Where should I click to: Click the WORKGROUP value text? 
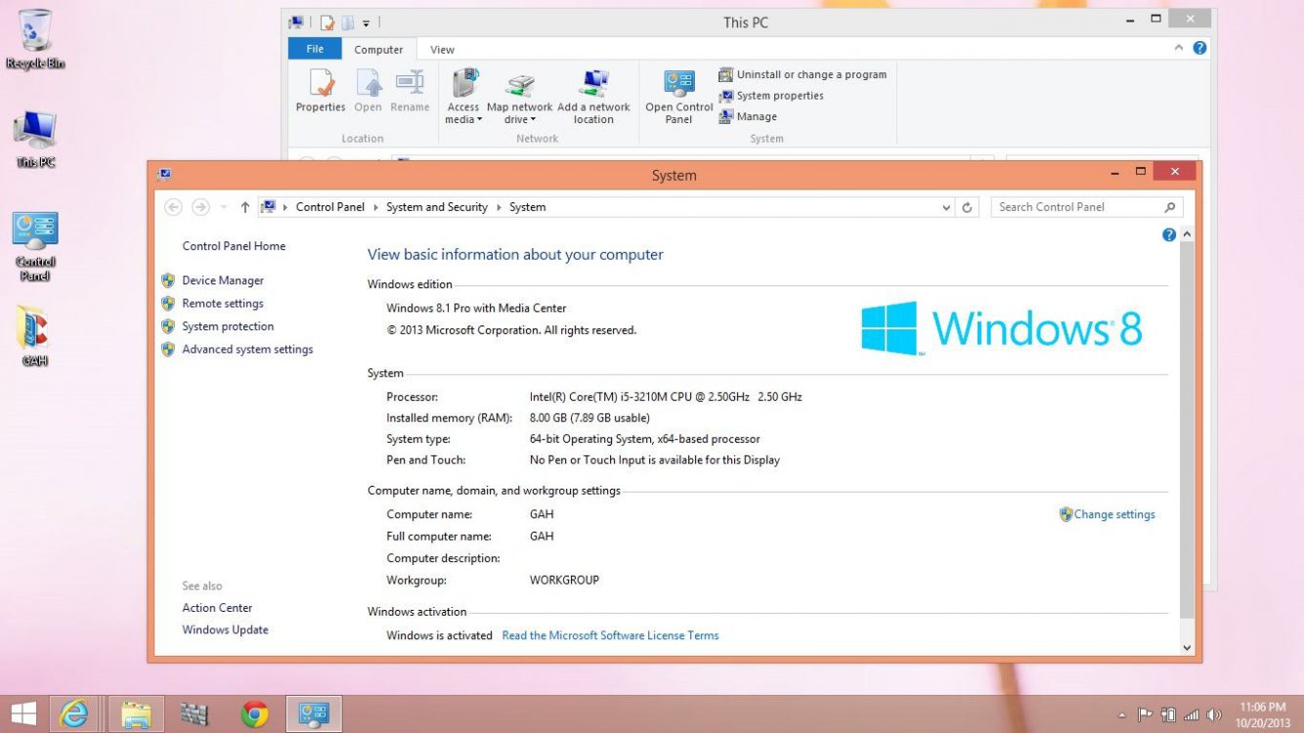[564, 580]
